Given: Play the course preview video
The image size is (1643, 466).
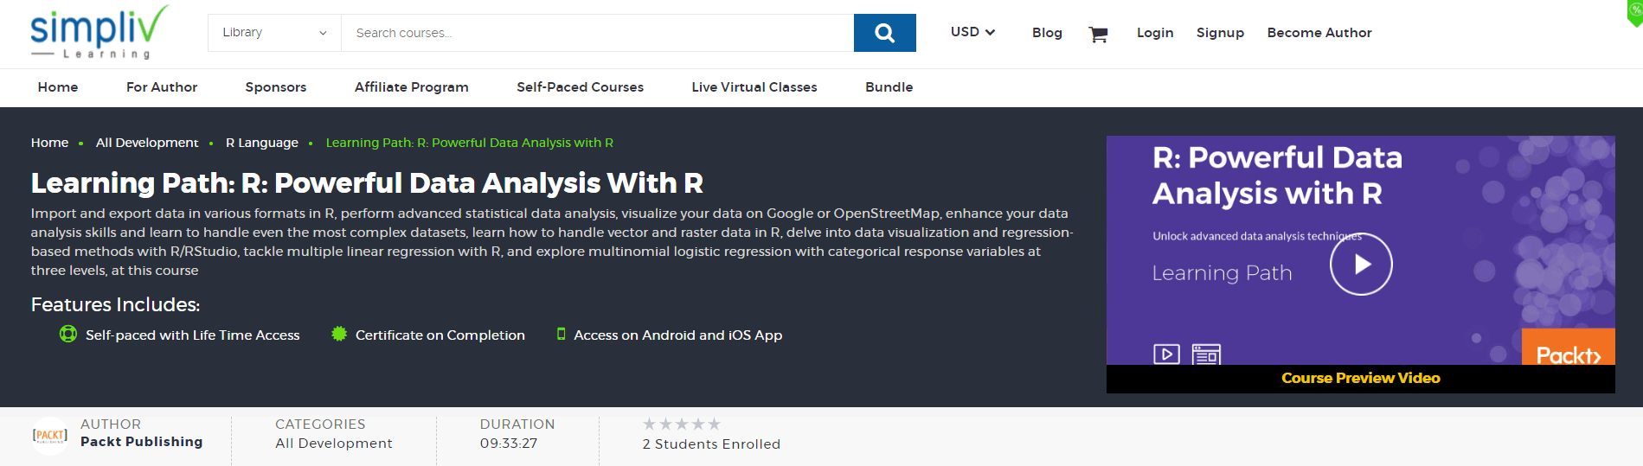Looking at the screenshot, I should pyautogui.click(x=1361, y=265).
